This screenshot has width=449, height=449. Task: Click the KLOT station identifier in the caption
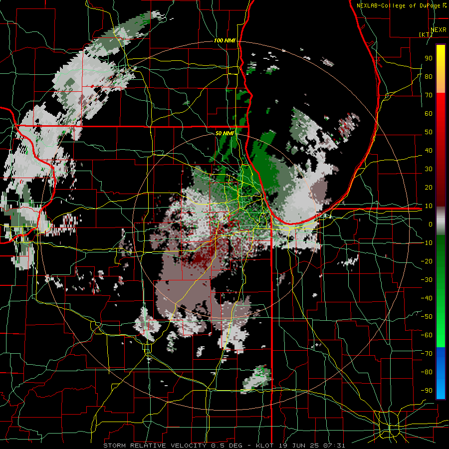click(x=265, y=446)
